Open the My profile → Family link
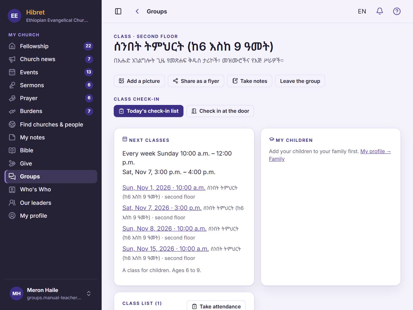413x310 pixels. pyautogui.click(x=330, y=155)
